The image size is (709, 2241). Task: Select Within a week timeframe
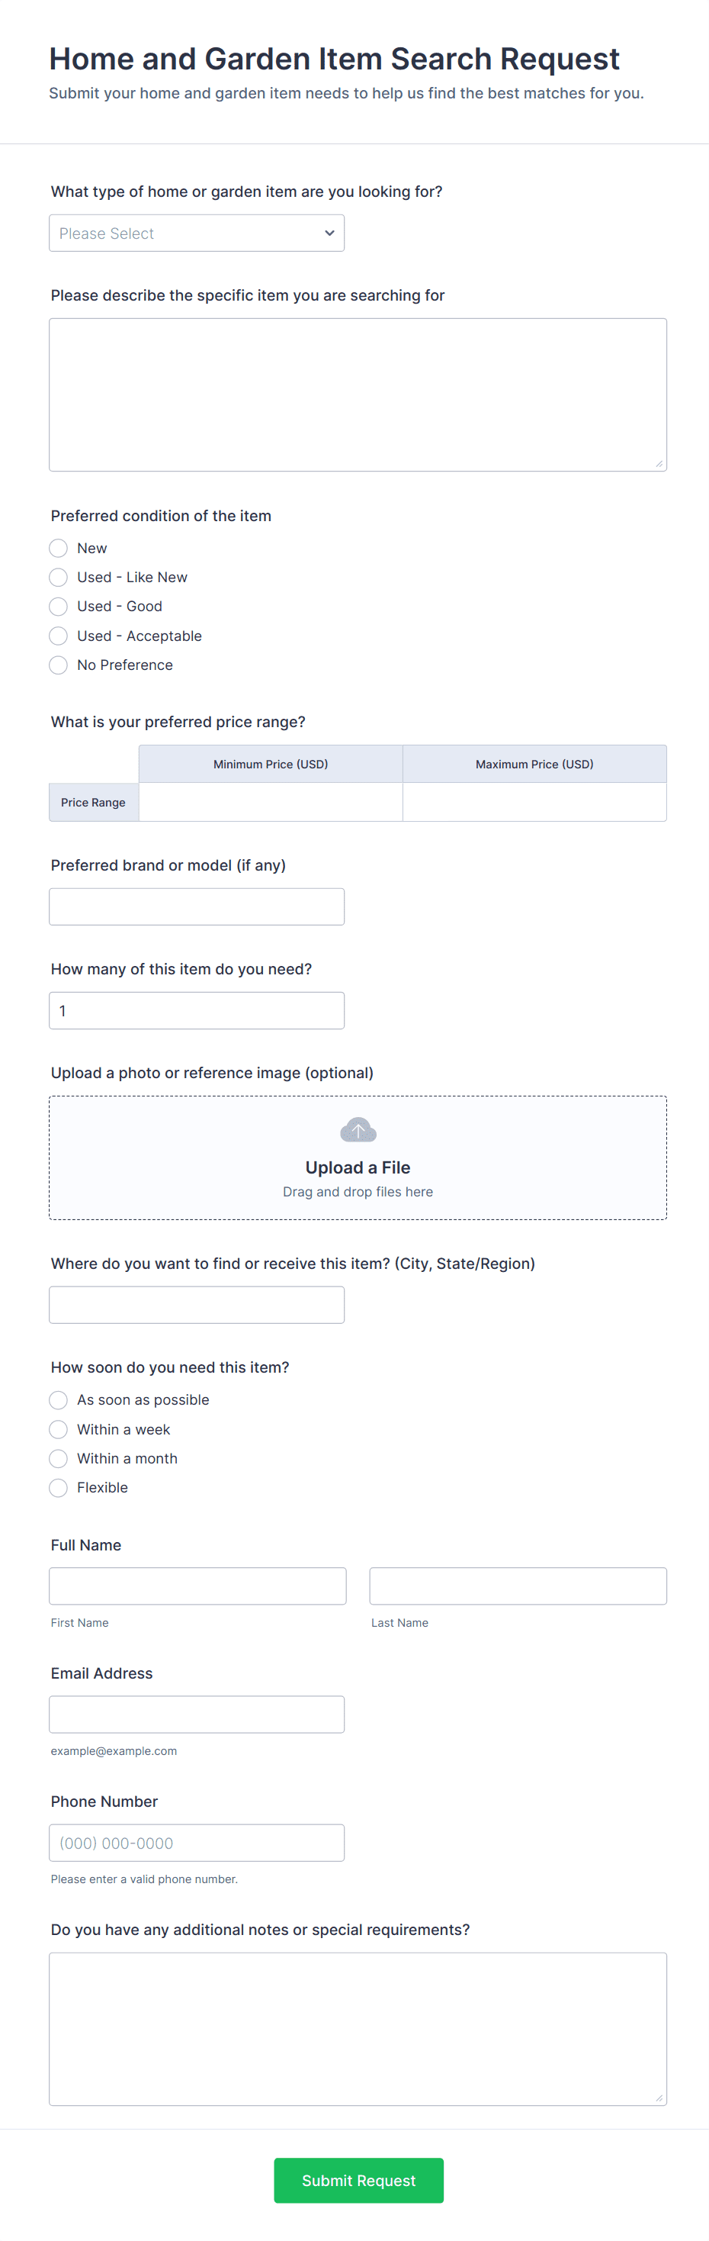click(x=58, y=1429)
